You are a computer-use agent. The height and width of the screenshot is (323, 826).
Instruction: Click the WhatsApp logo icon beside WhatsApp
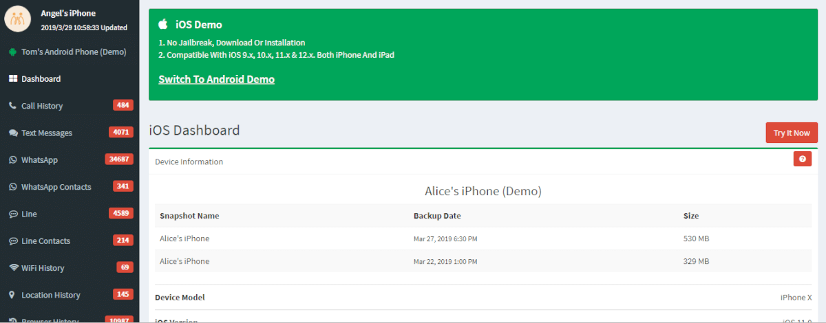(12, 160)
